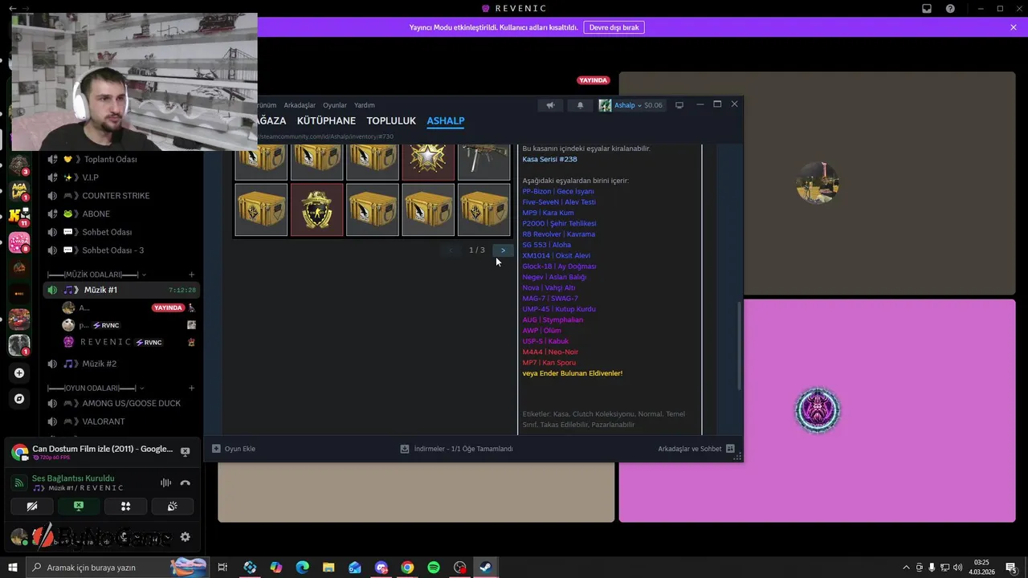This screenshot has width=1028, height=578.
Task: Disconnect from voice phone icon
Action: (186, 482)
